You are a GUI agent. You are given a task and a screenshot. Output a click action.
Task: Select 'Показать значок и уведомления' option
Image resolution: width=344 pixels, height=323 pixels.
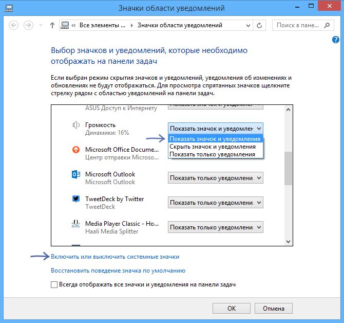point(215,139)
